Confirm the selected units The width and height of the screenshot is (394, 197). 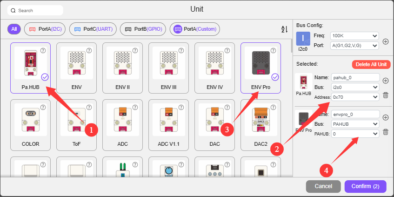tap(365, 186)
